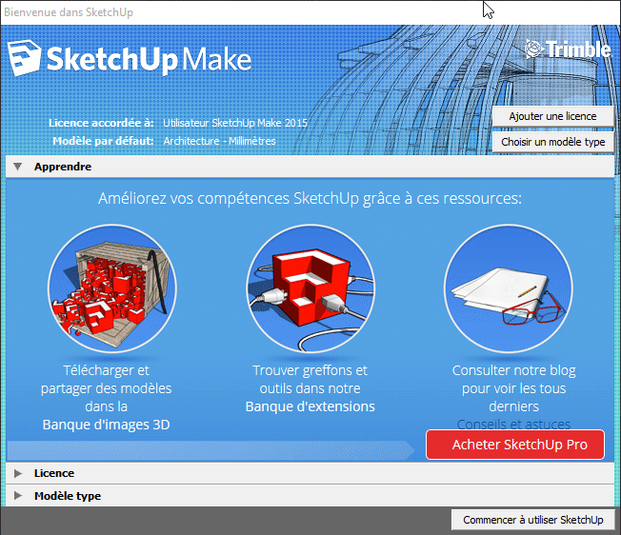Open the Banque d'extensions link
621x535 pixels.
tap(310, 406)
